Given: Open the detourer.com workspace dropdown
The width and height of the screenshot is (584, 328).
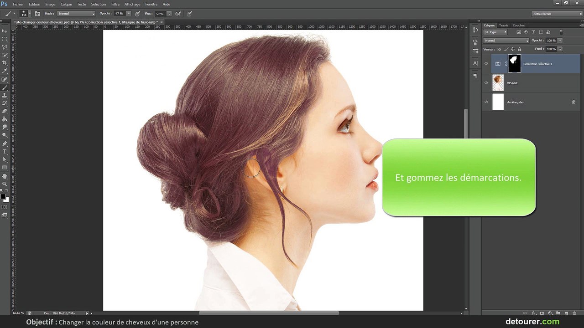Looking at the screenshot, I should click(557, 14).
